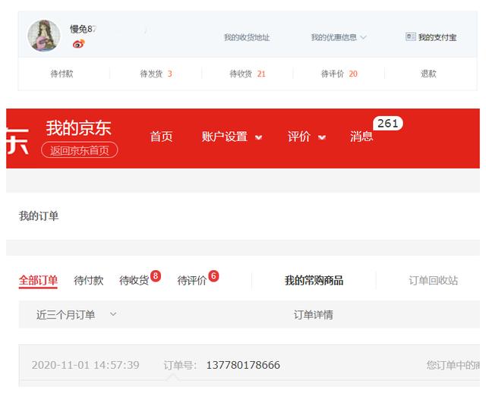Click the red 8 badge on 待收货
486x393 pixels.
(x=156, y=275)
